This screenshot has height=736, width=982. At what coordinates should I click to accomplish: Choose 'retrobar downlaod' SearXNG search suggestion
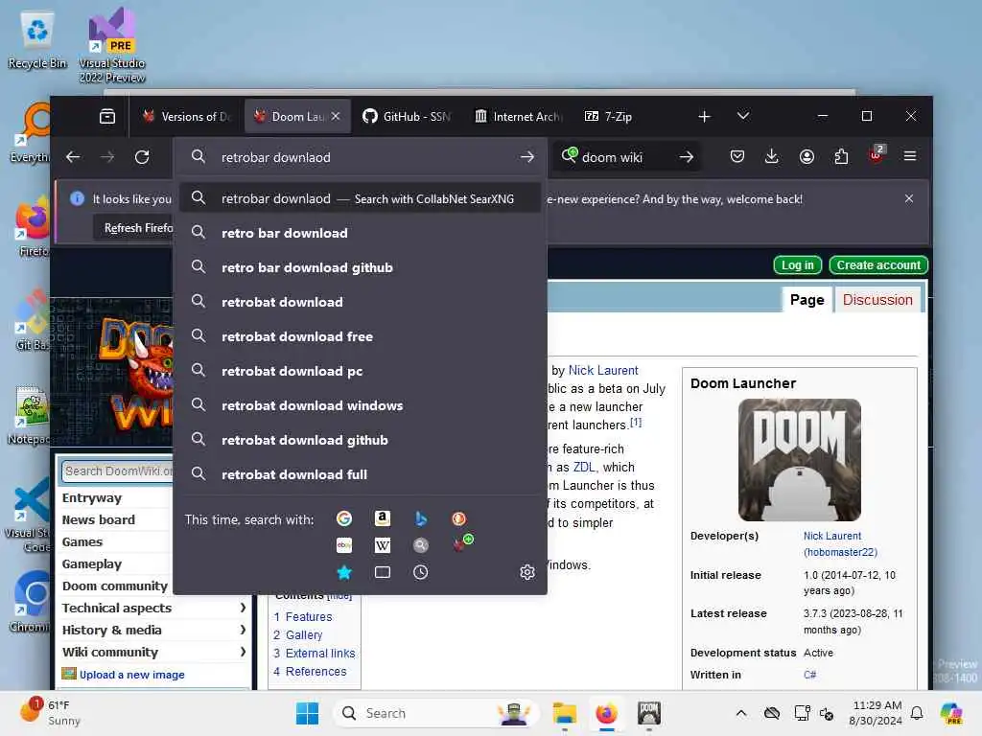(x=361, y=198)
